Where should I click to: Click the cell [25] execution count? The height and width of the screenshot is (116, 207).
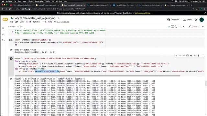pyautogui.click(x=11, y=40)
